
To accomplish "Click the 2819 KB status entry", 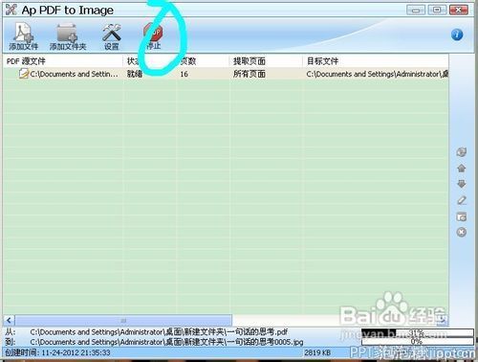I will coord(317,352).
